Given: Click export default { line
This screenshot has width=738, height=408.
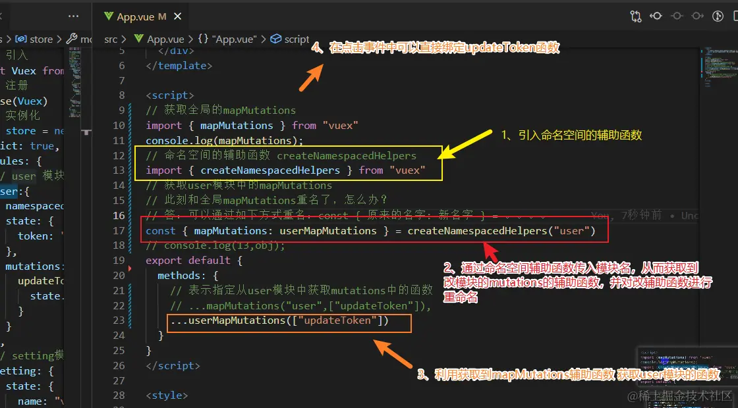Looking at the screenshot, I should [194, 261].
